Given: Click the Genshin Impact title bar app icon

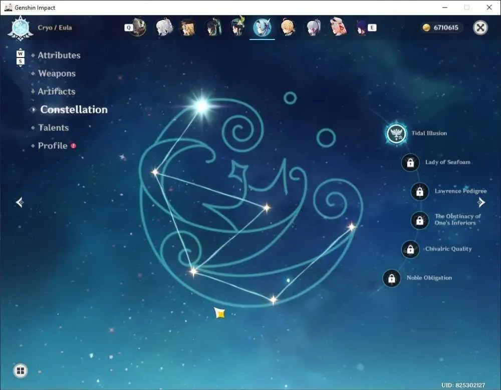Looking at the screenshot, I should [9, 7].
